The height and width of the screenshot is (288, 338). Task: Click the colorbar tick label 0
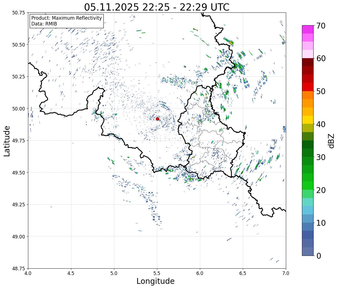[319, 256]
